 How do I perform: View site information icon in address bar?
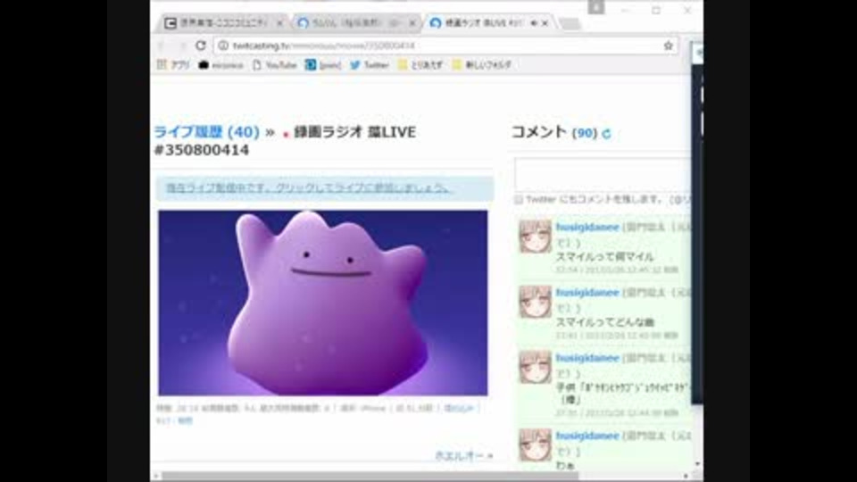point(223,46)
